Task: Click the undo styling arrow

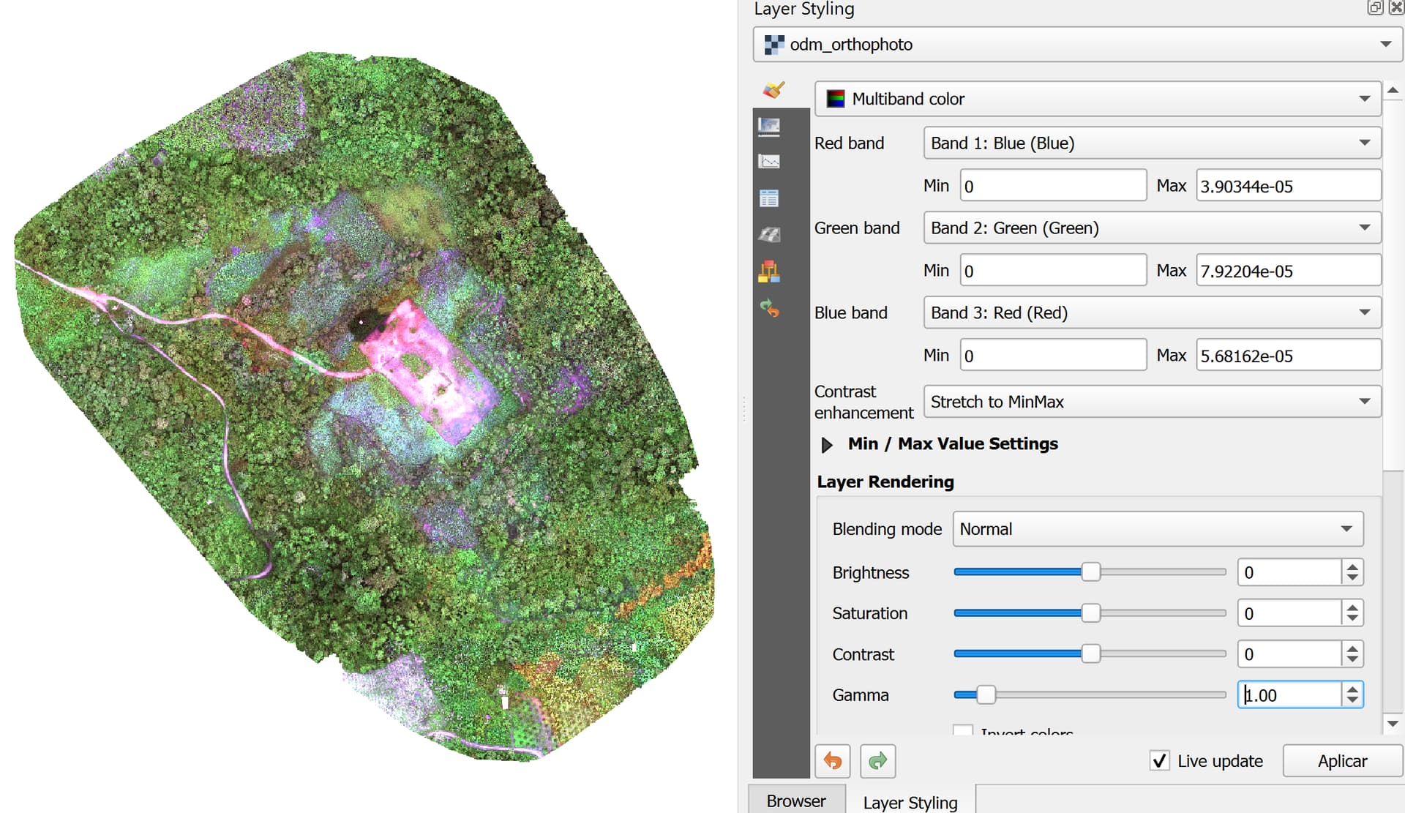Action: pos(832,761)
